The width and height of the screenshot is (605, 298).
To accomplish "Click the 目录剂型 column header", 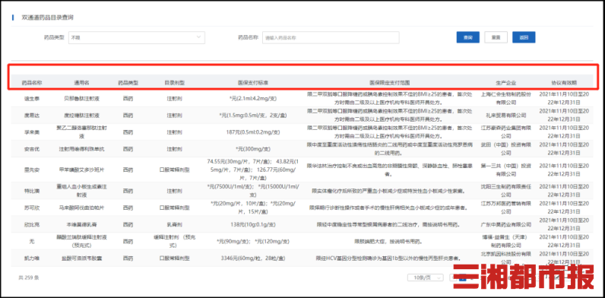I will coord(174,83).
